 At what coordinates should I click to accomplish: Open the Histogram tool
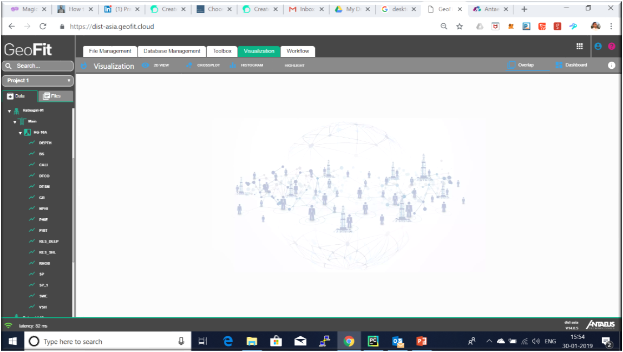point(246,65)
